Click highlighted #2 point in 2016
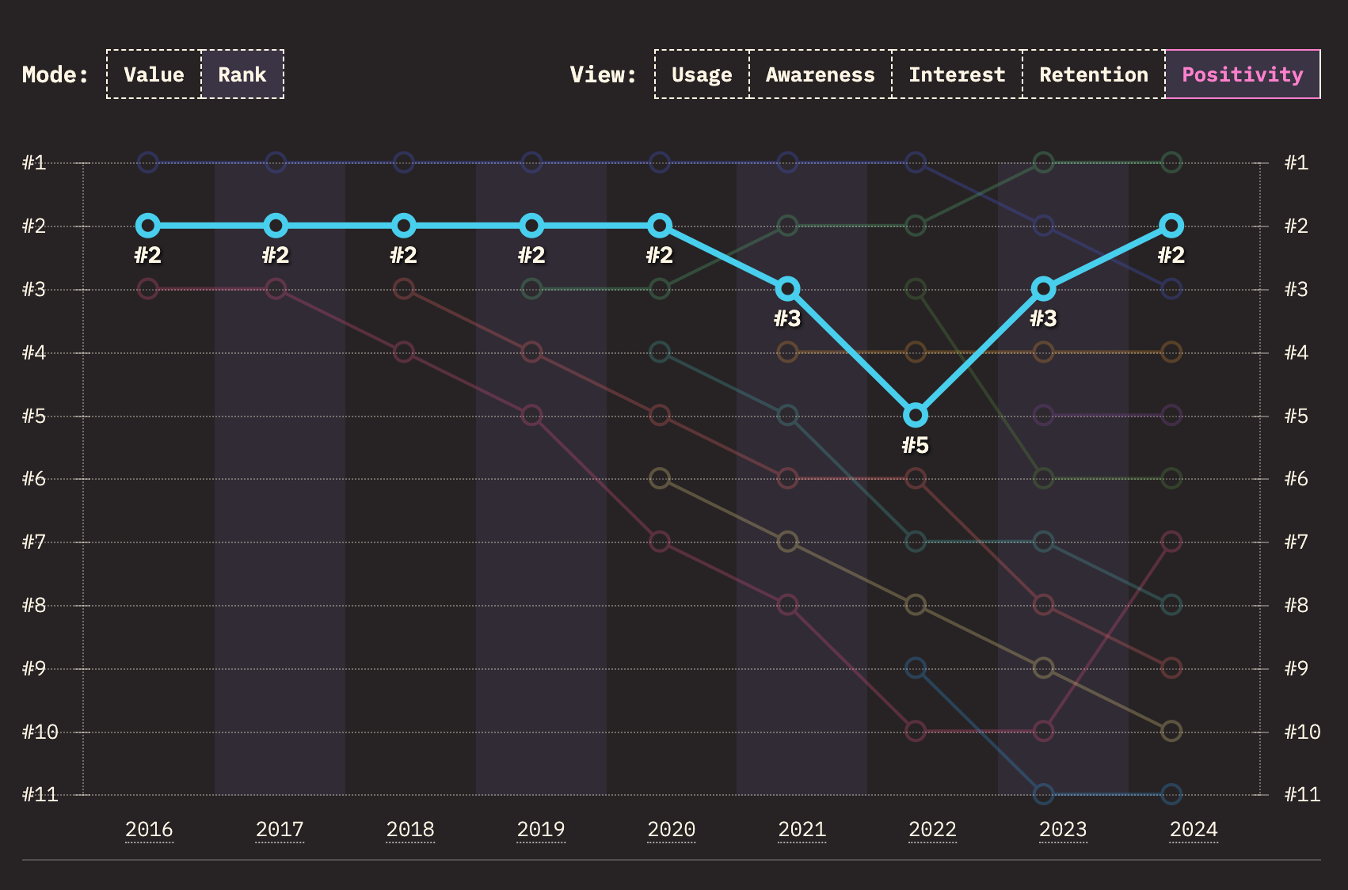 [x=148, y=226]
